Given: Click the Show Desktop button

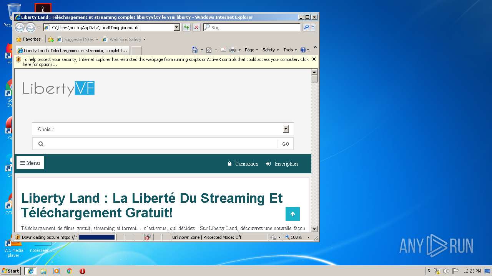Looking at the screenshot, I should pos(488,271).
